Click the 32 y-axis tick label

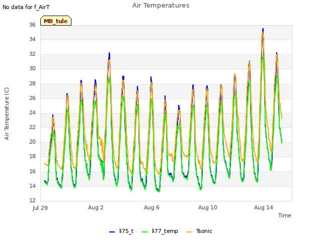click(x=32, y=54)
